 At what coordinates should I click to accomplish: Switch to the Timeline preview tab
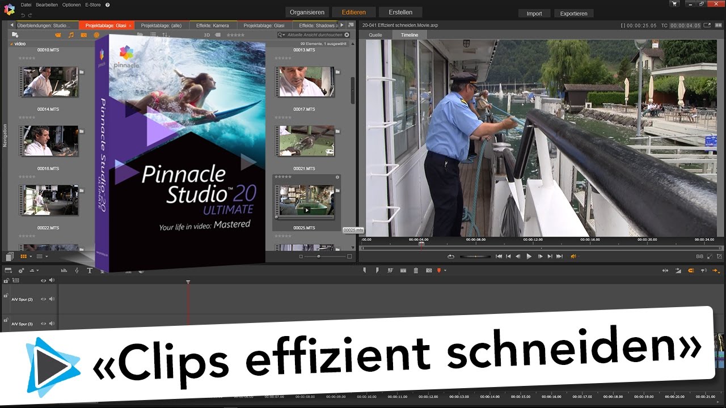[410, 35]
